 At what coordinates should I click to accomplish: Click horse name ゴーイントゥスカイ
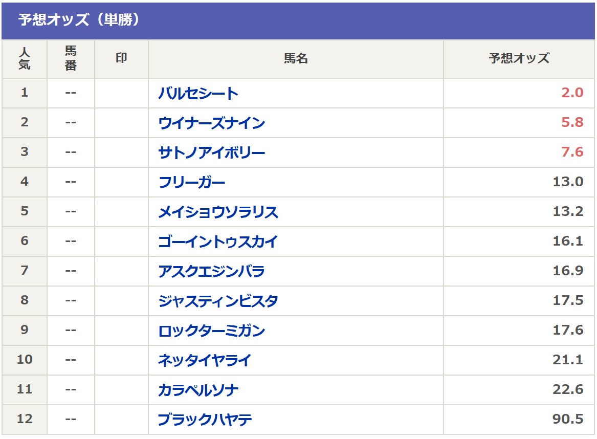218,242
